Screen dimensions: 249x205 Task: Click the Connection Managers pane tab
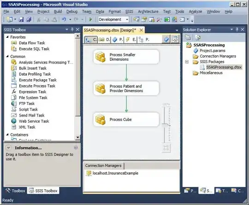103,166
